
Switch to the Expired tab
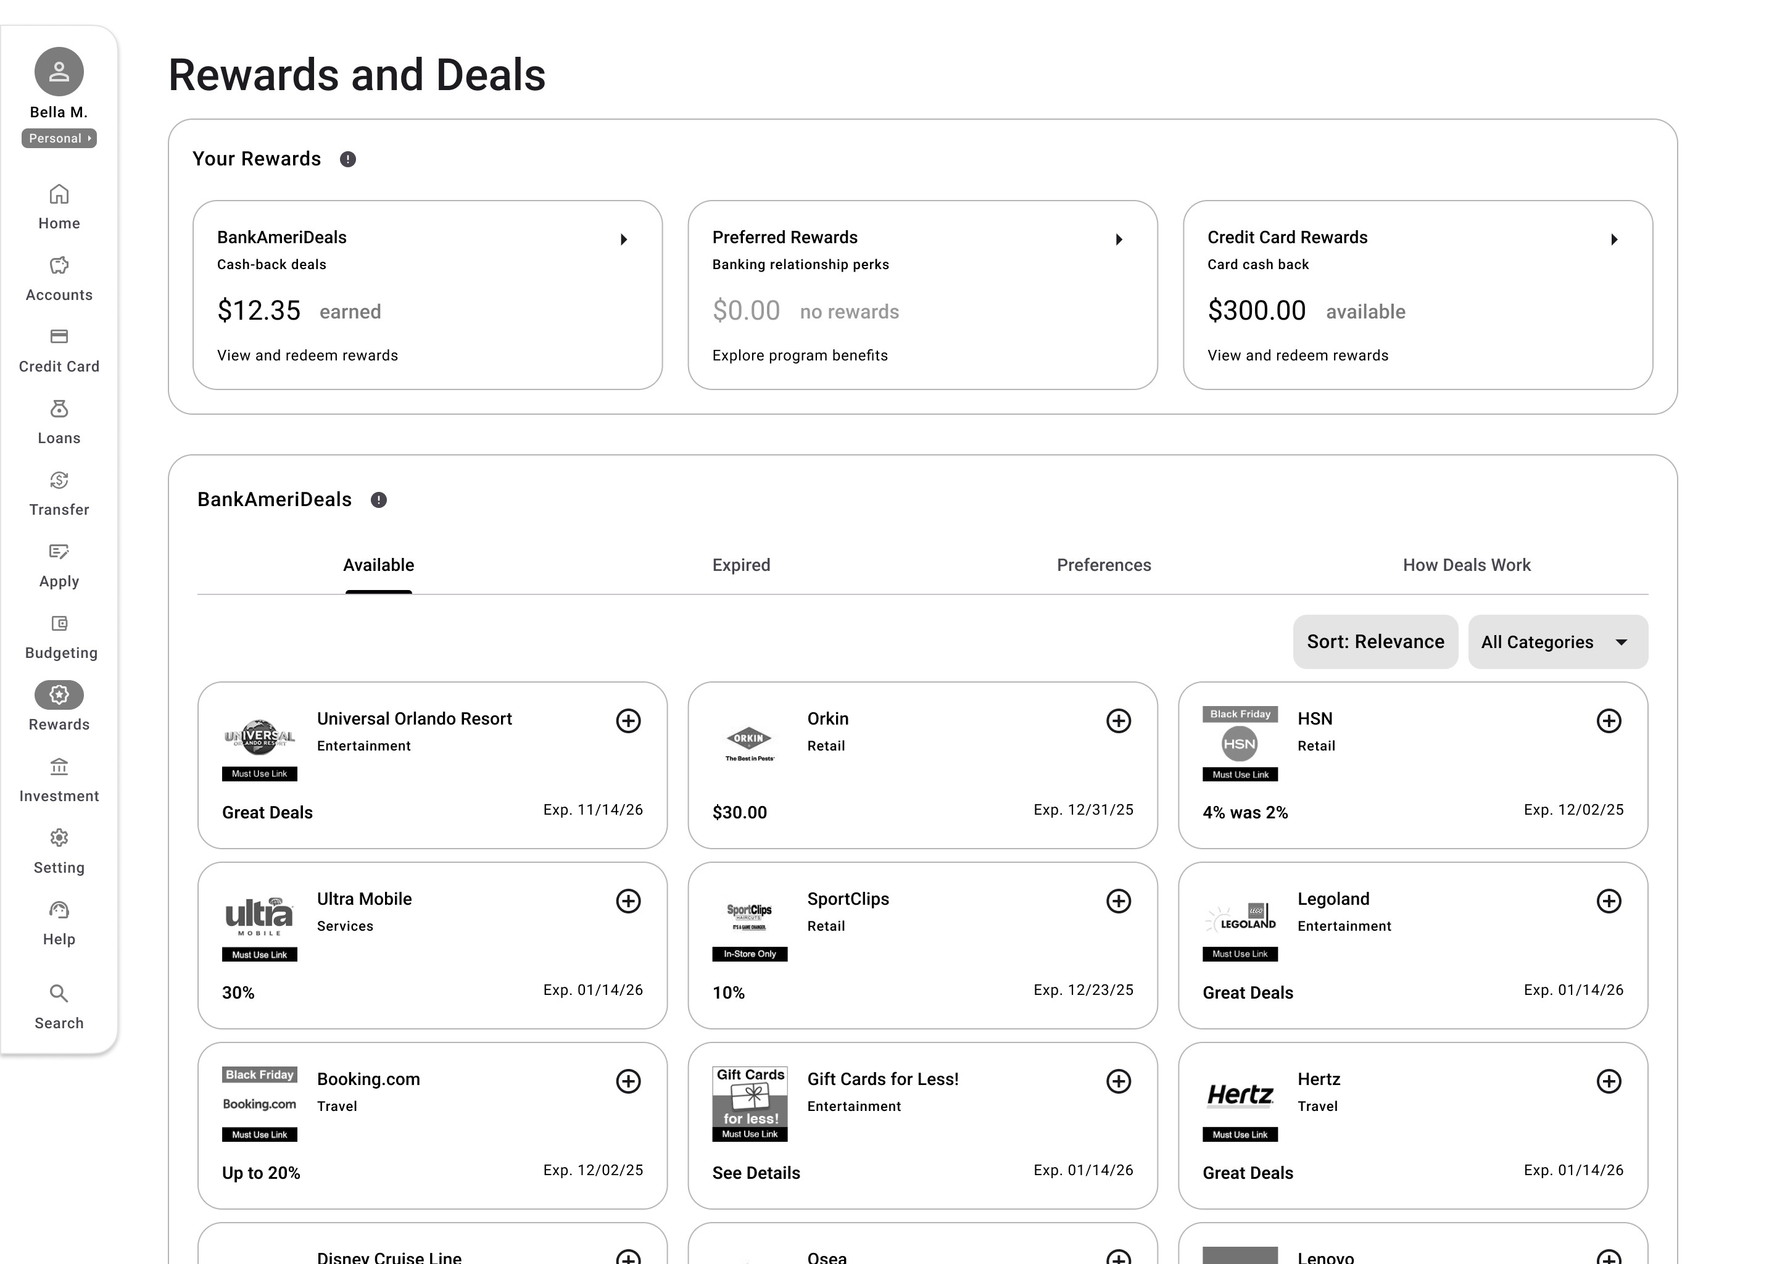tap(740, 565)
